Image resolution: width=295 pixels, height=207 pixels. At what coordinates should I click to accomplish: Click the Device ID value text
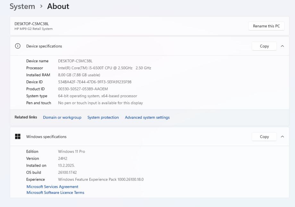coord(95,82)
